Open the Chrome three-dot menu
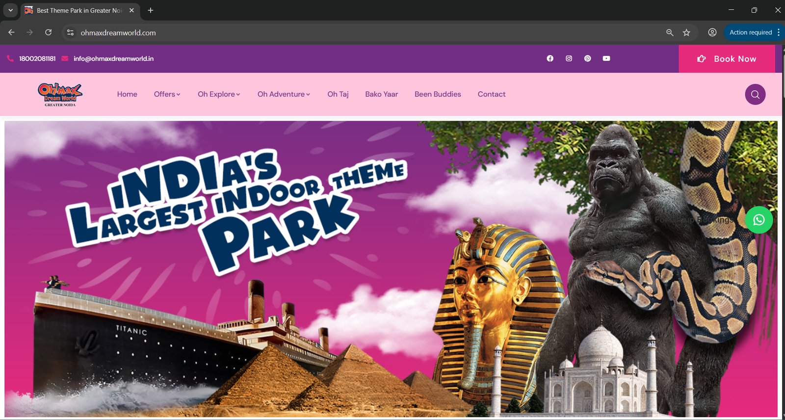The image size is (785, 420). [779, 32]
